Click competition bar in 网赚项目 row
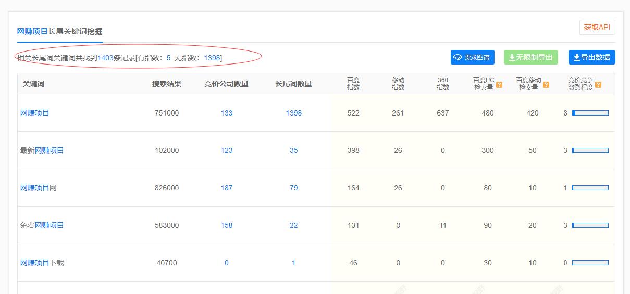This screenshot has height=294, width=630. (x=590, y=113)
